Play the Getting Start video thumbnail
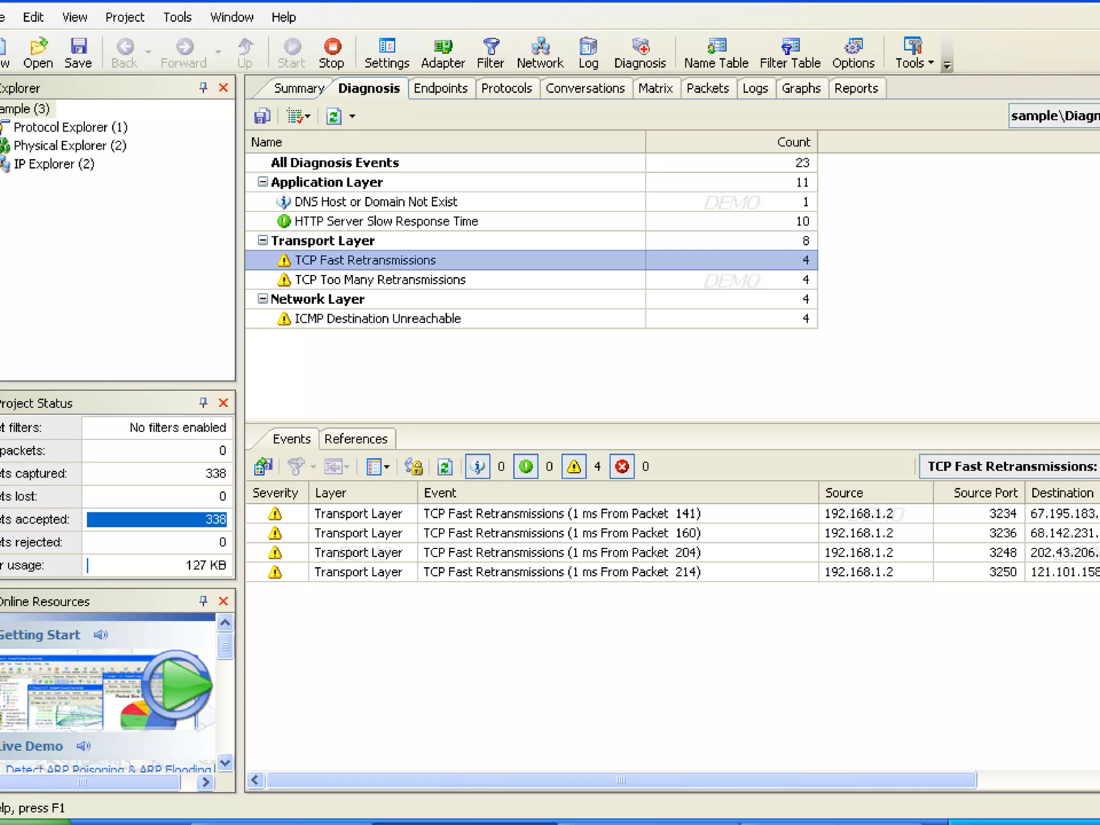 tap(176, 686)
